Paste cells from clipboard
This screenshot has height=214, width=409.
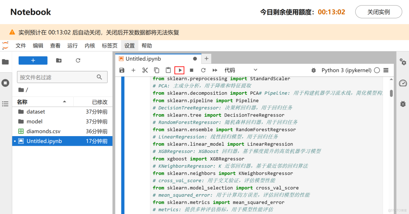(168, 70)
